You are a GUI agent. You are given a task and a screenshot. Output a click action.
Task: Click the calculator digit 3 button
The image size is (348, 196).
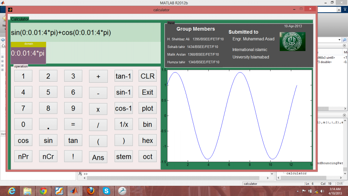(x=73, y=76)
